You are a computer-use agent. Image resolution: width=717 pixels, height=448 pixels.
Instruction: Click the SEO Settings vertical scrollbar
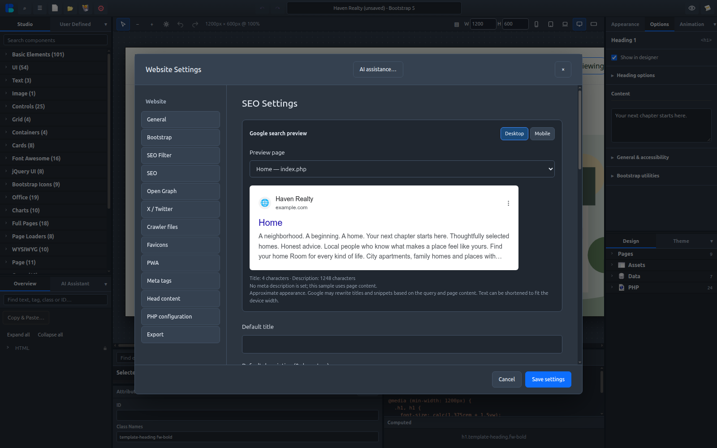click(x=580, y=130)
